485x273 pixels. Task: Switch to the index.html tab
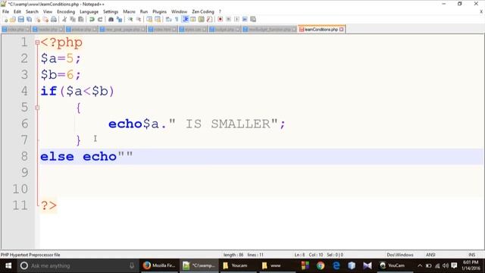[x=162, y=30]
